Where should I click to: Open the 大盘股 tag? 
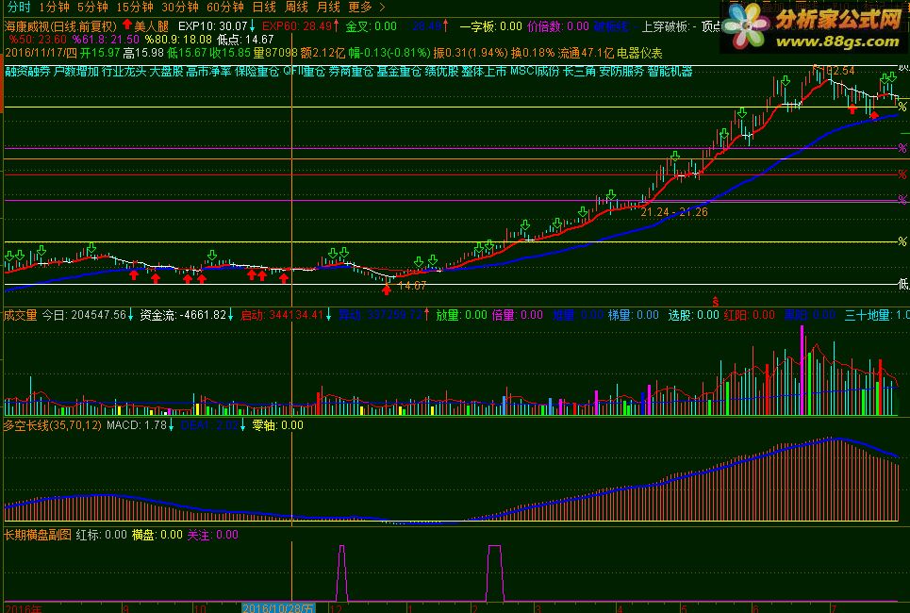click(167, 71)
